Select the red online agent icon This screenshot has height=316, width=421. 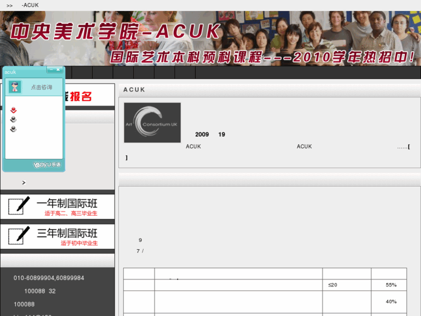click(13, 110)
